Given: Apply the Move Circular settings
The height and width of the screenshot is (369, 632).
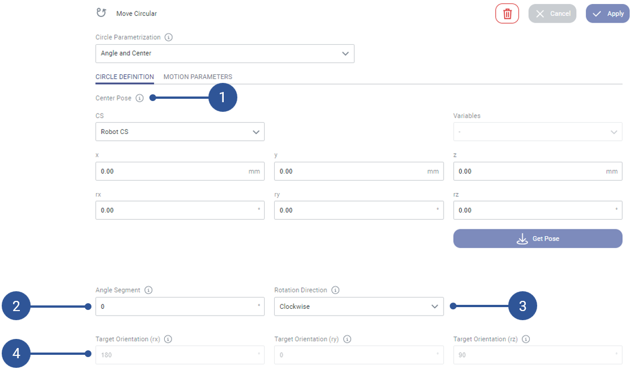Looking at the screenshot, I should [608, 14].
